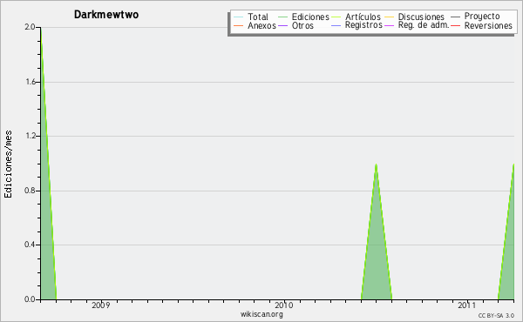Click the Artículos legend label

pyautogui.click(x=363, y=17)
